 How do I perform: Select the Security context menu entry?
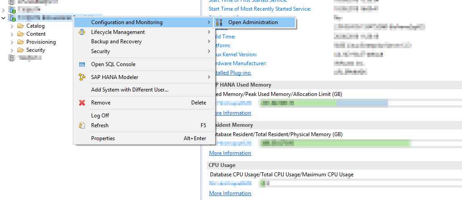click(143, 51)
